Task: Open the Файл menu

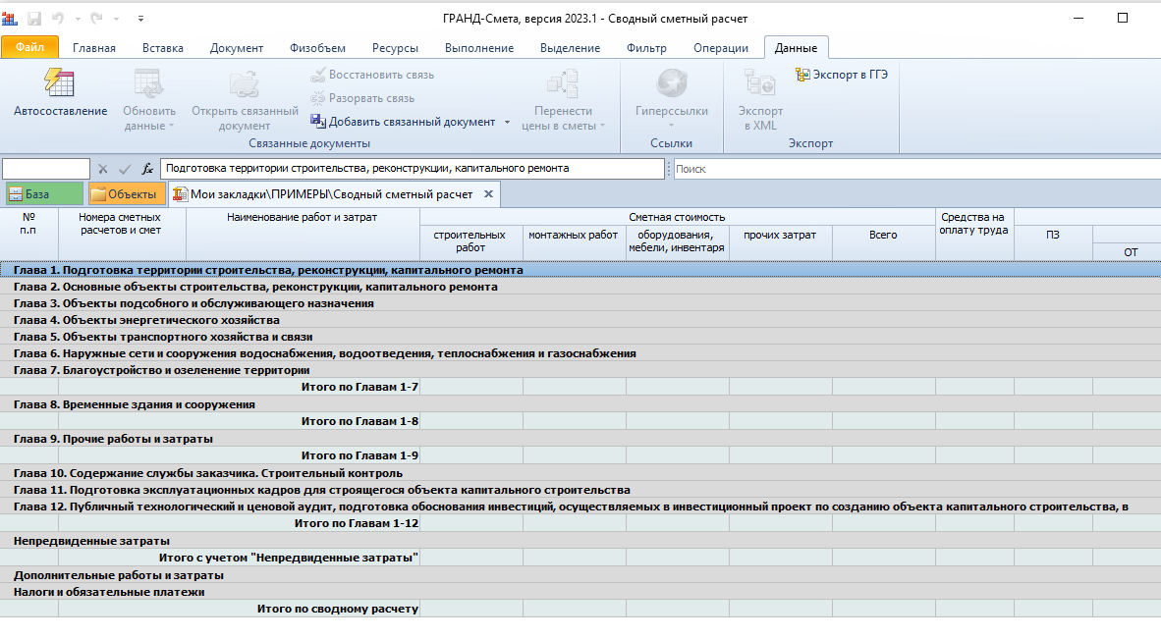Action: [30, 47]
